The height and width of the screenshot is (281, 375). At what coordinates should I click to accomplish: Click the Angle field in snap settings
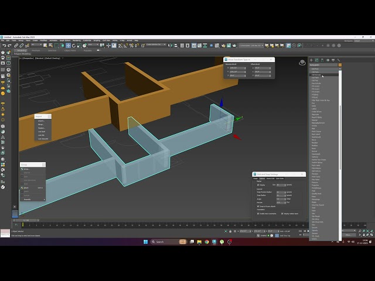(280, 199)
